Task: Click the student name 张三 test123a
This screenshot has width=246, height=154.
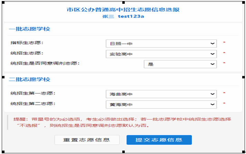Action: (x=123, y=16)
